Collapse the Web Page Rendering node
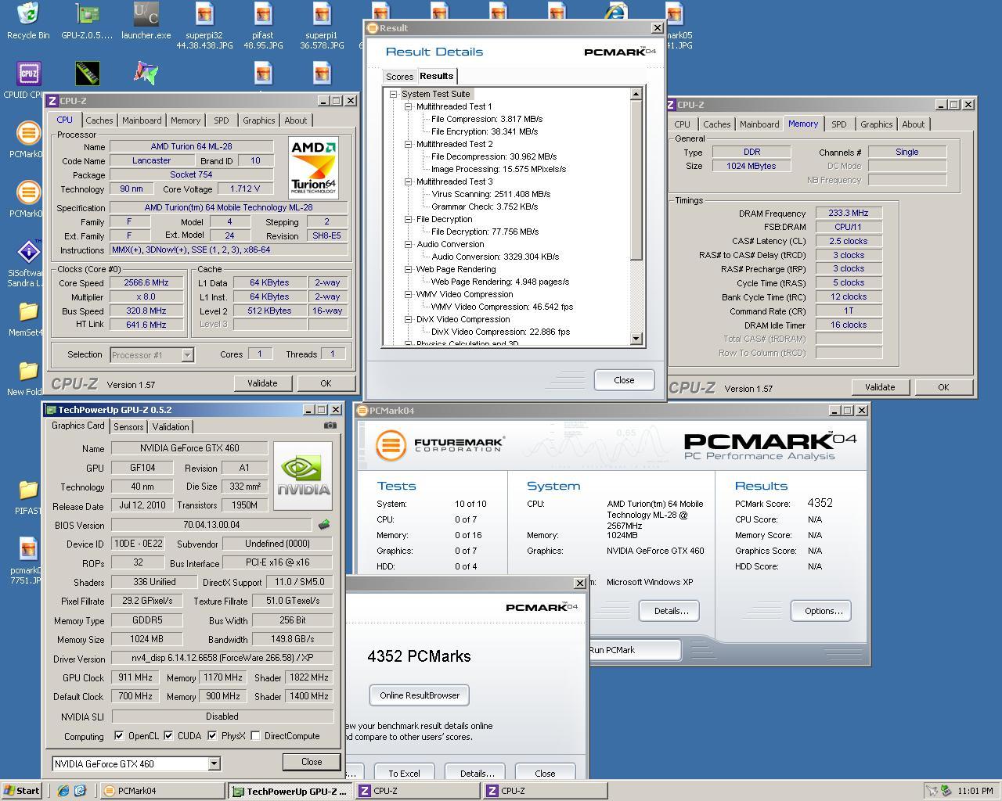 pos(408,269)
